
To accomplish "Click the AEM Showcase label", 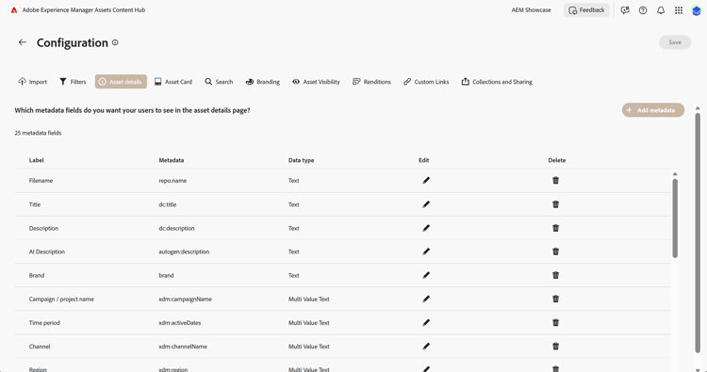I will 531,10.
